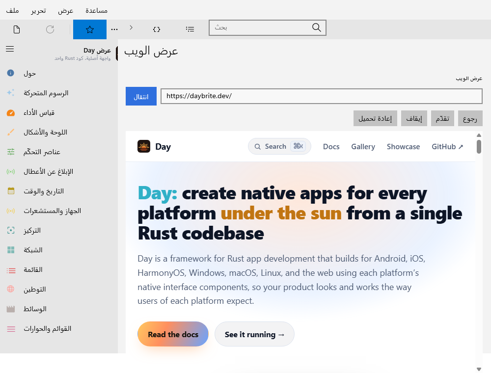Click the webview vertical scrollbar thumb

pyautogui.click(x=479, y=147)
